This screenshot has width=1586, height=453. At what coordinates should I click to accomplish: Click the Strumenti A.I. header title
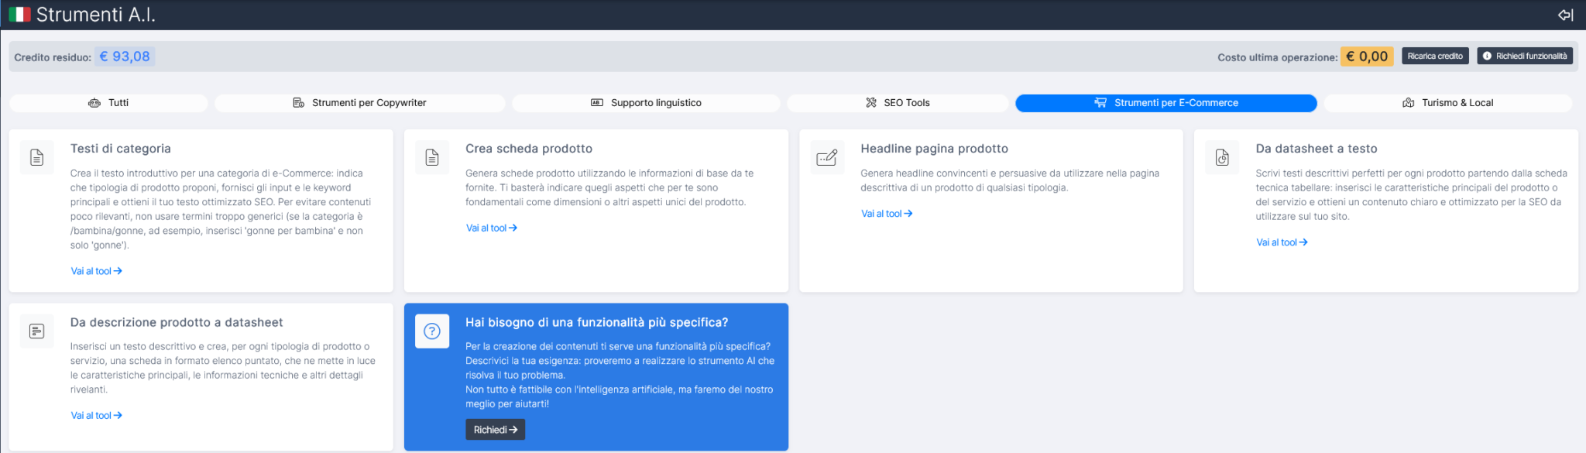point(96,15)
